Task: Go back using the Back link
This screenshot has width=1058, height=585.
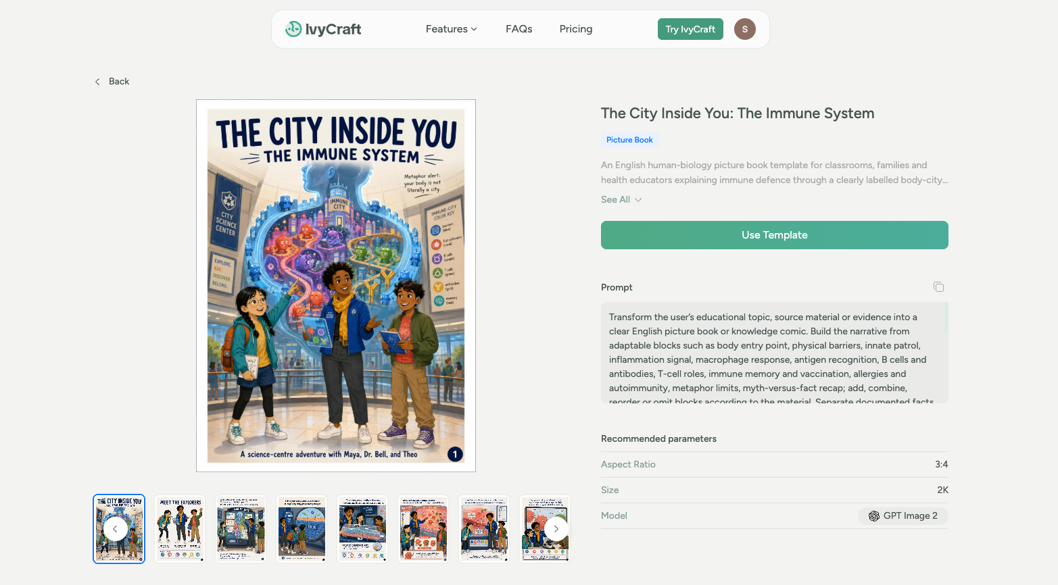Action: 112,82
